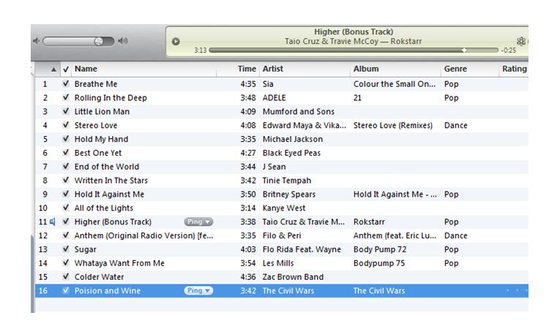Click the song progress bar track
This screenshot has height=329, width=549.
354,50
